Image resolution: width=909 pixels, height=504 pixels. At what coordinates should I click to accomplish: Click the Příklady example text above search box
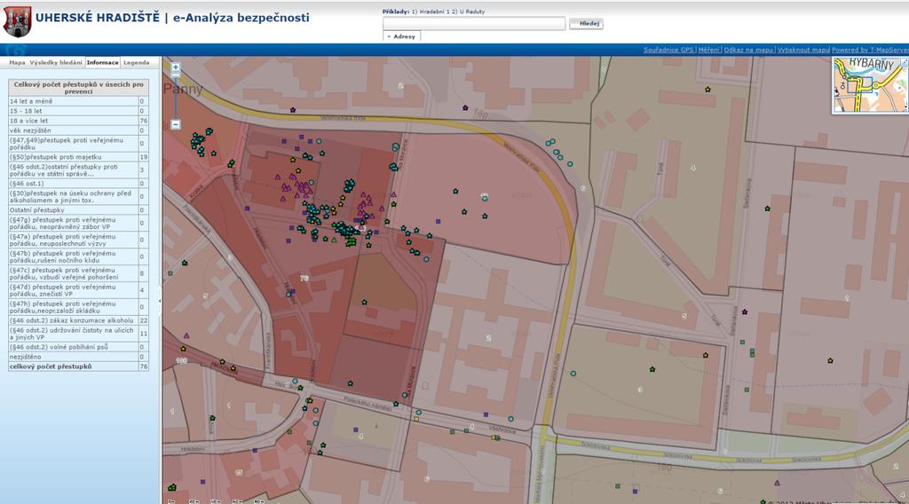(x=433, y=12)
